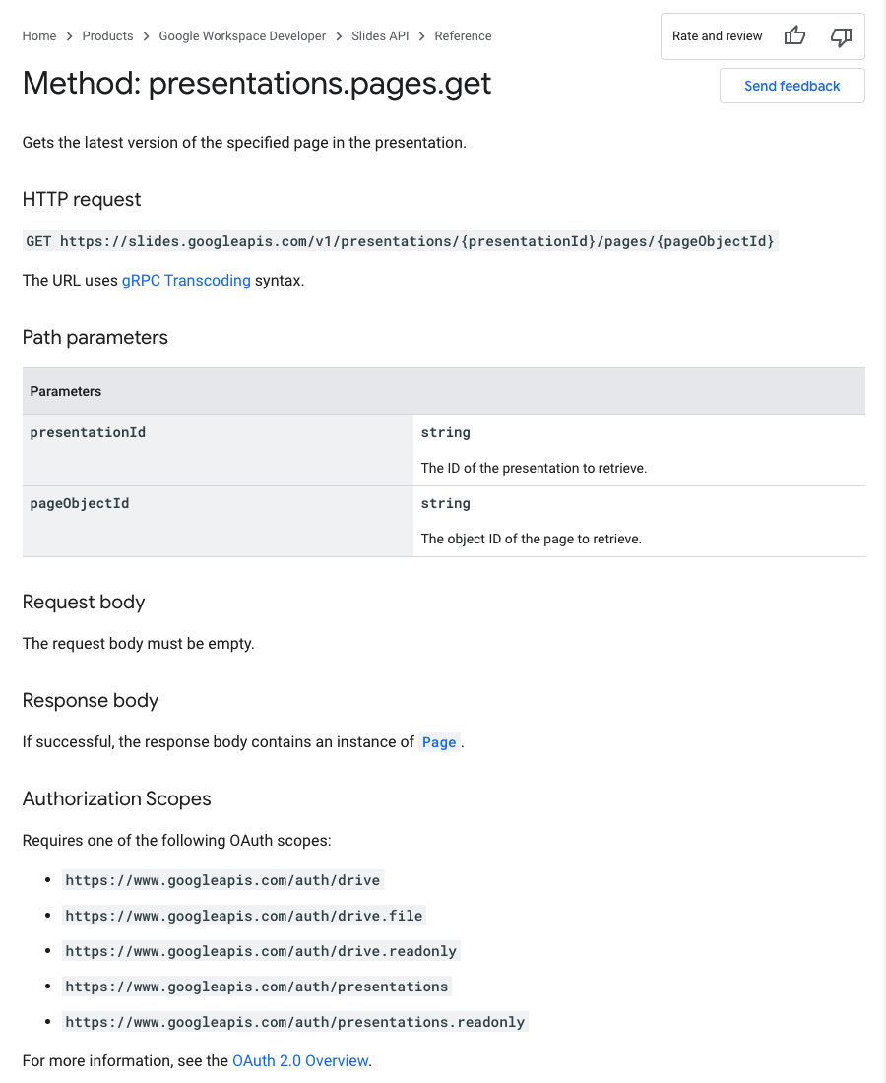Select the Reference breadcrumb
The height and width of the screenshot is (1083, 886).
463,36
